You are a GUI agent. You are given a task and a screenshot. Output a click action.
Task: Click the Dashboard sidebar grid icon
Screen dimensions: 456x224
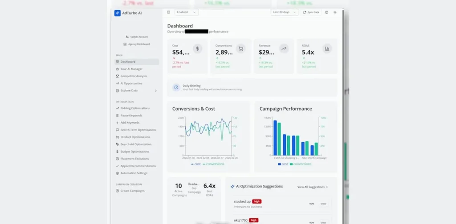(117, 62)
